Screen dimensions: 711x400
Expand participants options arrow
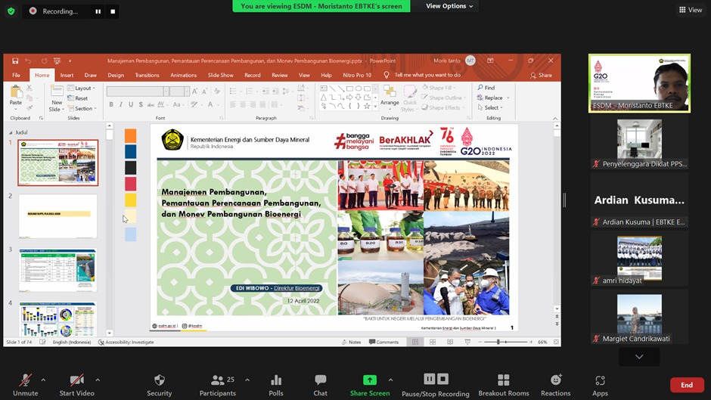[x=247, y=380]
